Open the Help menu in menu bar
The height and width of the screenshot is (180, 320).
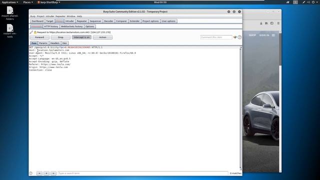point(79,16)
